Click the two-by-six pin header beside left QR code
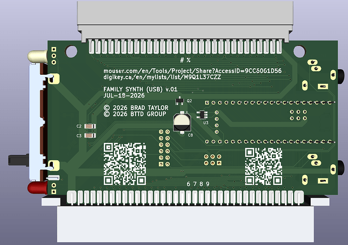 click(x=164, y=148)
